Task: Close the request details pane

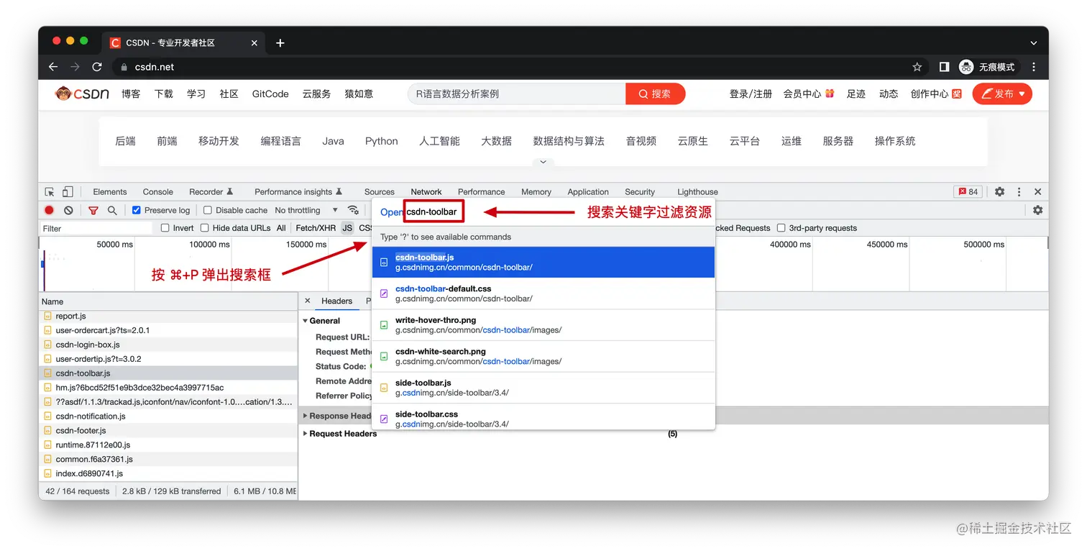Action: point(308,301)
